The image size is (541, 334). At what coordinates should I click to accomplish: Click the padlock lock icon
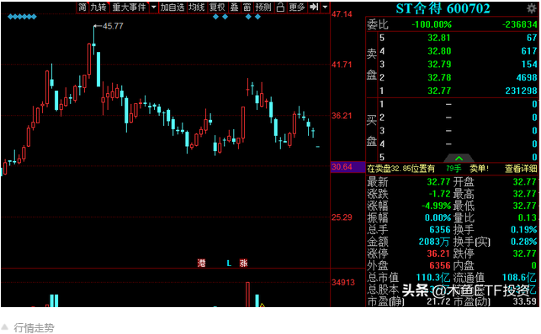[280, 7]
